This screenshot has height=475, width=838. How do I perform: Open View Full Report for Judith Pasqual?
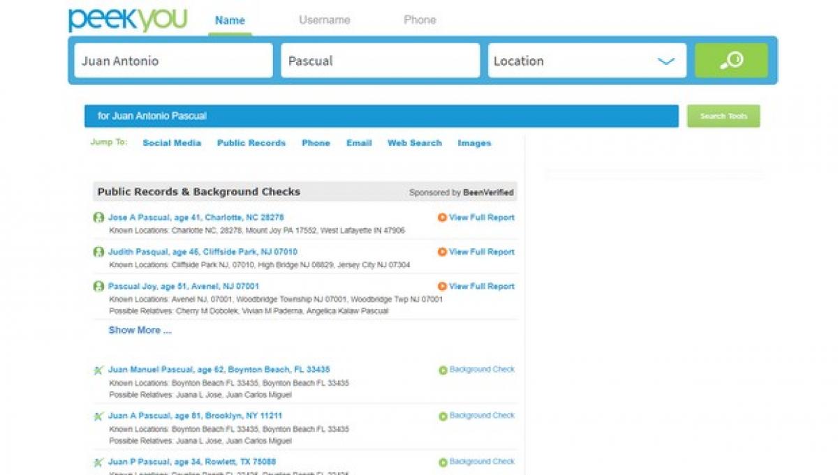(480, 252)
